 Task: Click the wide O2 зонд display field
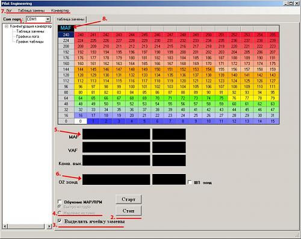click(116, 179)
